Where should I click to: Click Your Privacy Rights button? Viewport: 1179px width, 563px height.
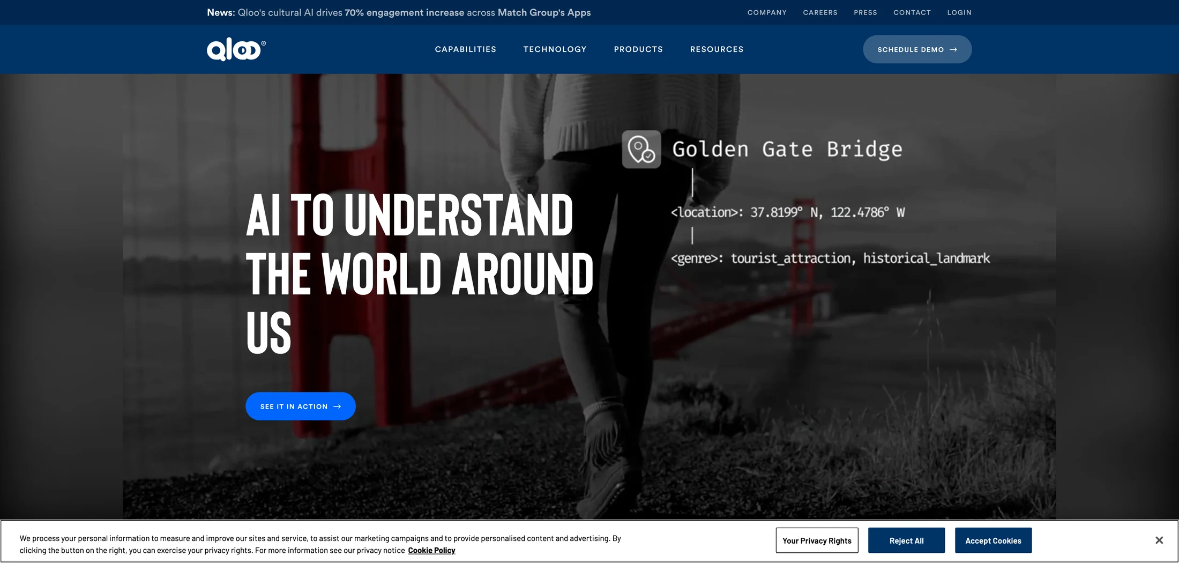pyautogui.click(x=817, y=540)
